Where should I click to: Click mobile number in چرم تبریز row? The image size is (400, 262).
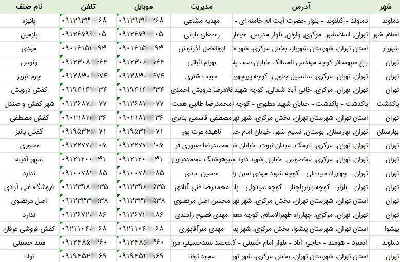[143, 76]
